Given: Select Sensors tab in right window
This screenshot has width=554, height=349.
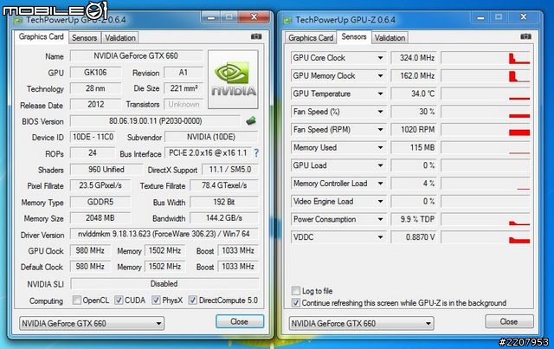Looking at the screenshot, I should (x=354, y=36).
